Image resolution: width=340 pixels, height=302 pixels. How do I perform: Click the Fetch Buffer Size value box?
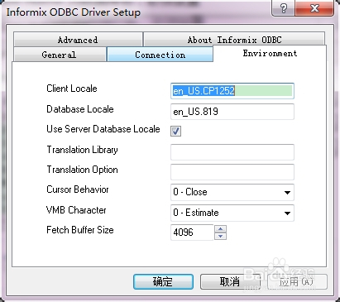click(x=192, y=232)
